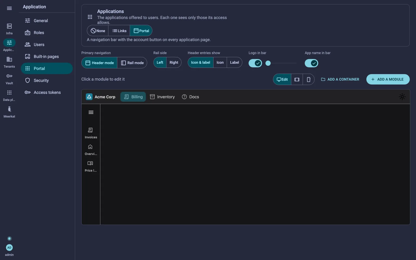Select the Overview rail entry
Screen dimensions: 416x260
click(91, 149)
